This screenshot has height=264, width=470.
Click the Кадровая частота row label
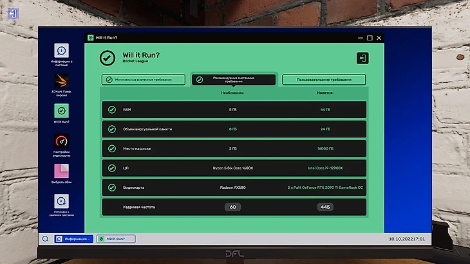point(139,207)
